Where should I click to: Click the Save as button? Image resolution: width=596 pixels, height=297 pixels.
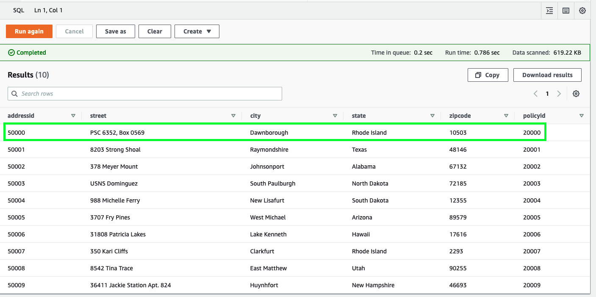115,31
